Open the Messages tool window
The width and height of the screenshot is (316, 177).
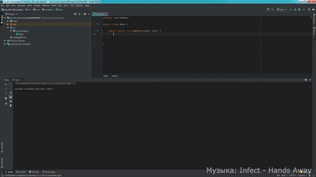[49, 172]
